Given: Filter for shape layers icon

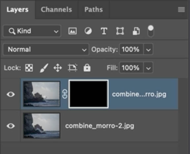Looking at the screenshot, I should (120, 31).
